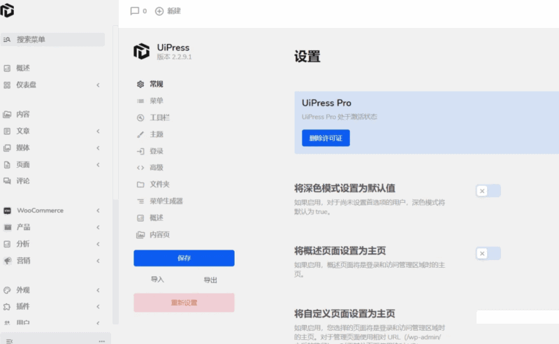This screenshot has width=559, height=344.
Task: Click the code brackets icon next to 高级
Action: pyautogui.click(x=140, y=168)
